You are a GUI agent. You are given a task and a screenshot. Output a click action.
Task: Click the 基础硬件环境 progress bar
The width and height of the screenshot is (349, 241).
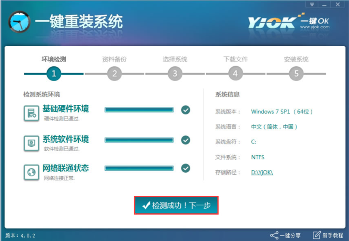click(x=139, y=110)
